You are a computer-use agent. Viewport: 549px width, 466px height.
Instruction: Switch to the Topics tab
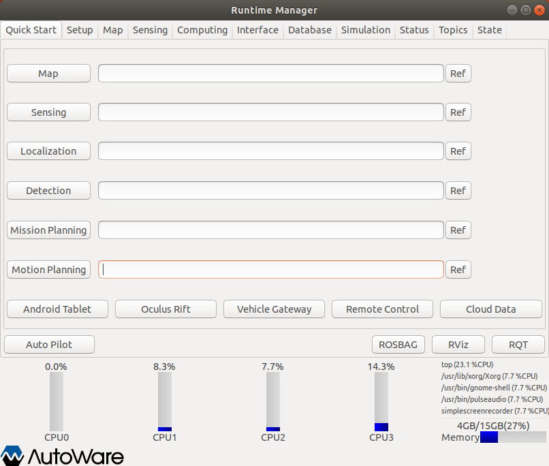(x=453, y=30)
